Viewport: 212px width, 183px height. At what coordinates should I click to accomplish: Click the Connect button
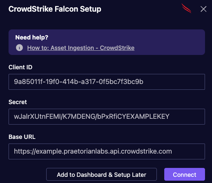click(x=184, y=174)
